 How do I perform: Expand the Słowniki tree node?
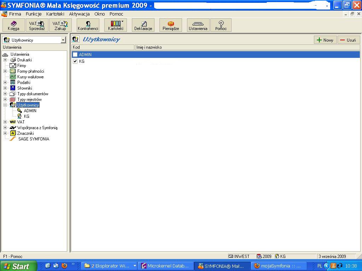click(5, 88)
